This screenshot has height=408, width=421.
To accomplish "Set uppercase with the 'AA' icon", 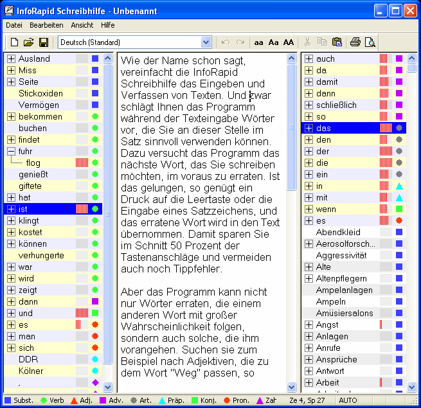I will click(289, 42).
